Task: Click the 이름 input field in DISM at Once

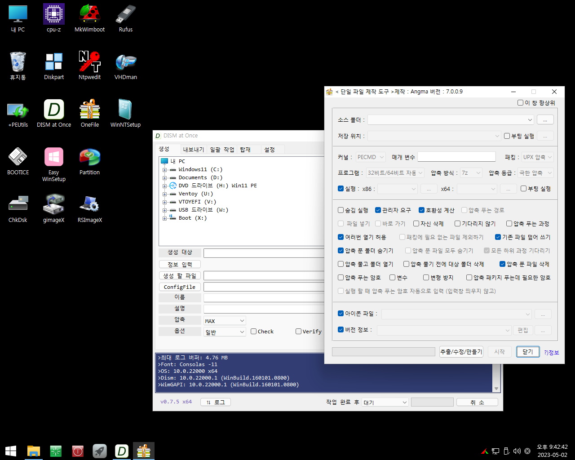Action: (264, 297)
